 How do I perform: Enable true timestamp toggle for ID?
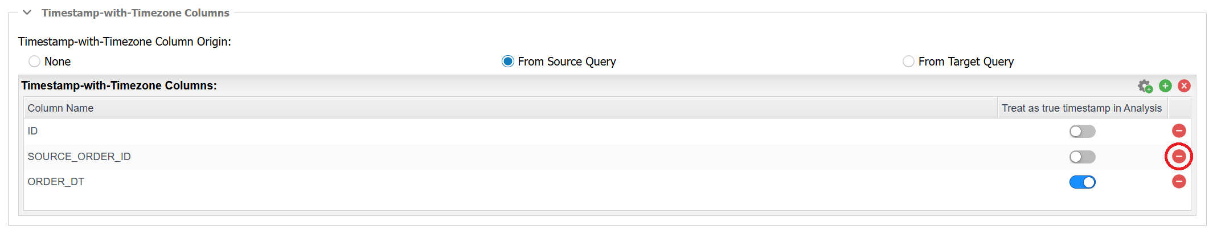click(x=1082, y=132)
